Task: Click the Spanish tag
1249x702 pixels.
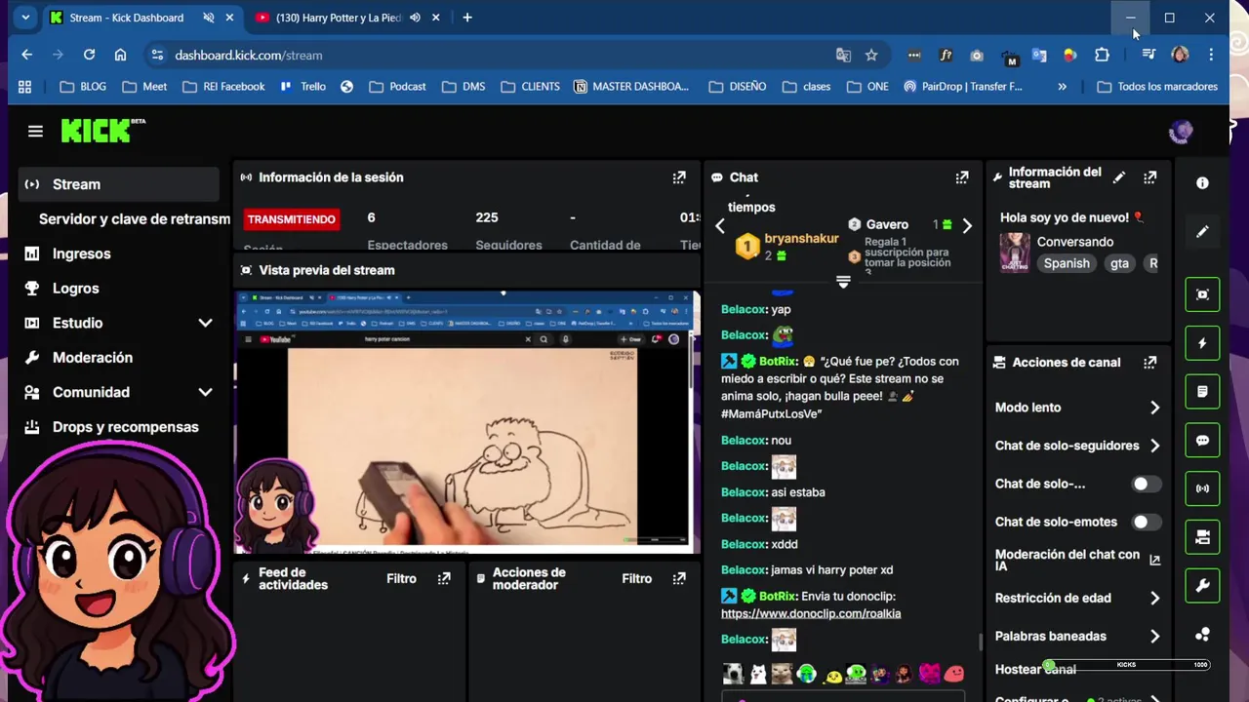Action: click(1067, 263)
